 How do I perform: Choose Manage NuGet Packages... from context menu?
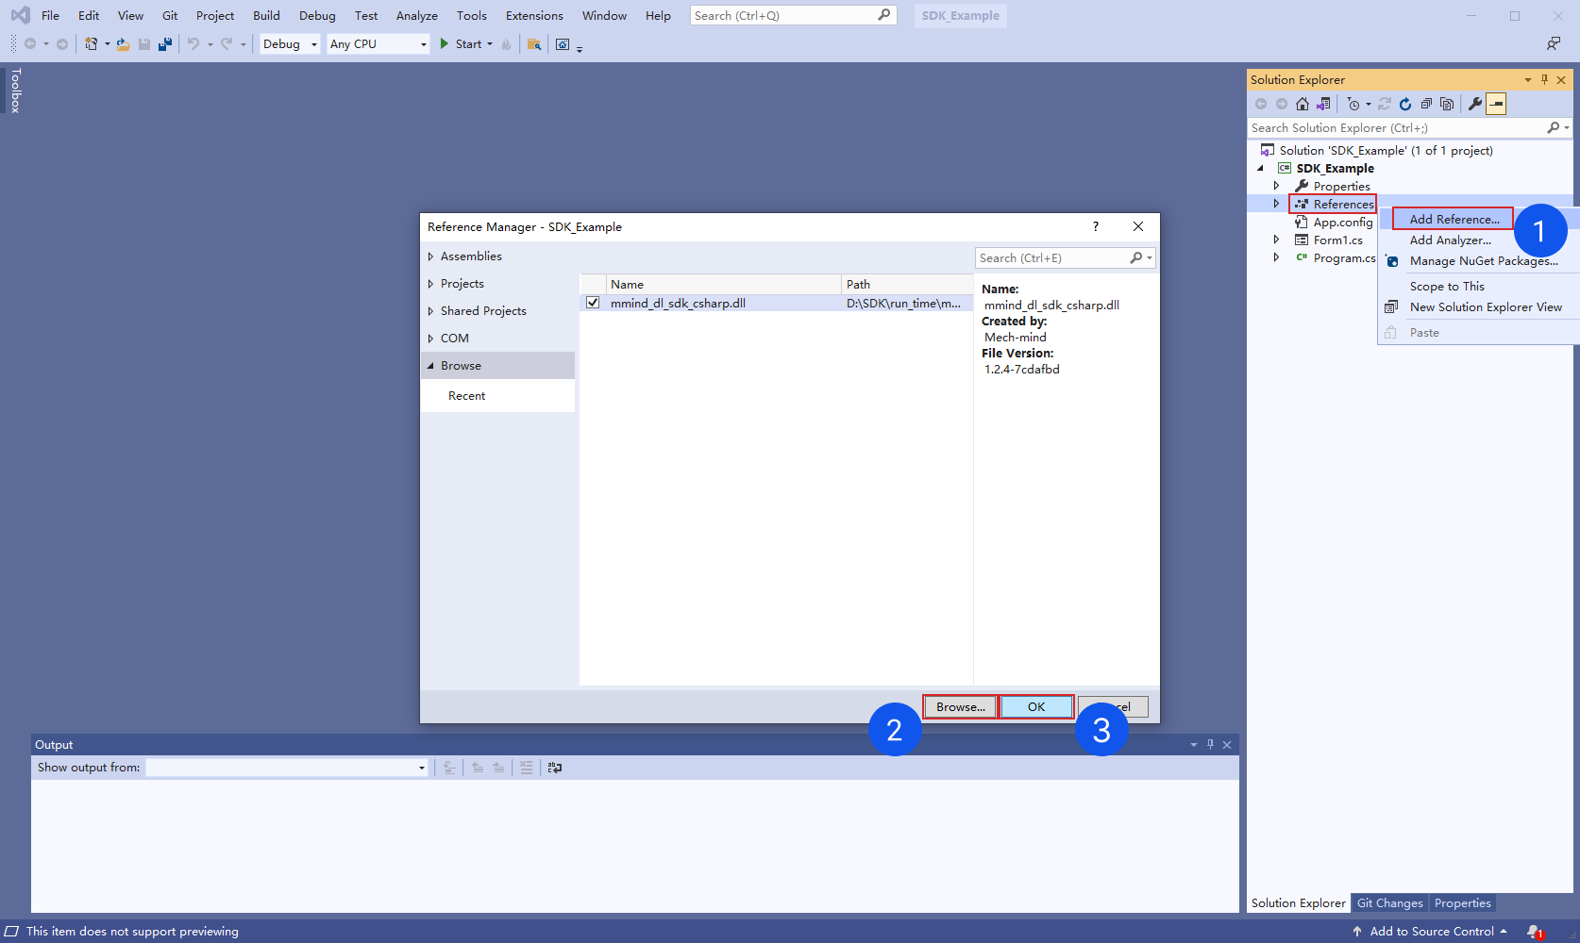pyautogui.click(x=1484, y=261)
